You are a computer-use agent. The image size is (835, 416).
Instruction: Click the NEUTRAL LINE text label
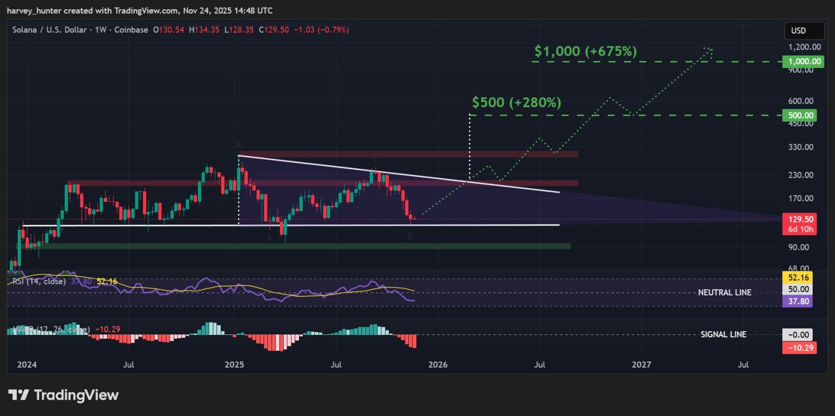(725, 293)
